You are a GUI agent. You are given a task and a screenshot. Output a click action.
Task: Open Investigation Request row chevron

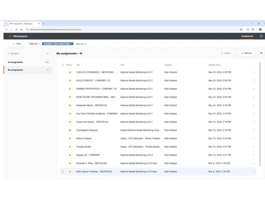[253, 131]
